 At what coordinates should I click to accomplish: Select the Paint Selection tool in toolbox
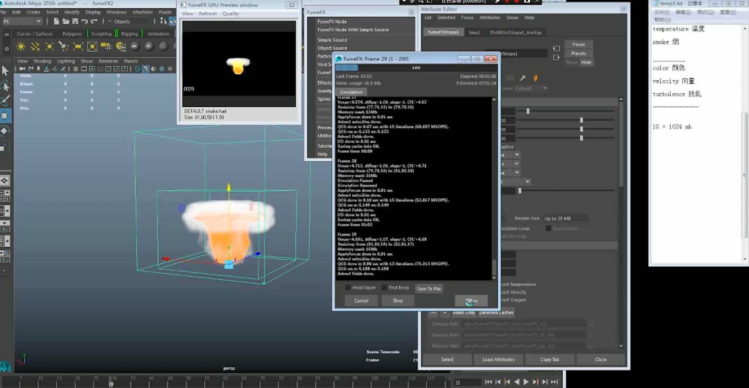tap(5, 101)
